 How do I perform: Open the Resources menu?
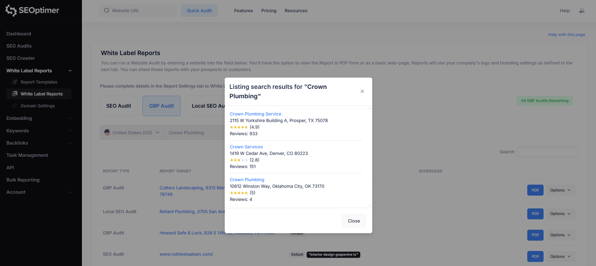click(296, 11)
